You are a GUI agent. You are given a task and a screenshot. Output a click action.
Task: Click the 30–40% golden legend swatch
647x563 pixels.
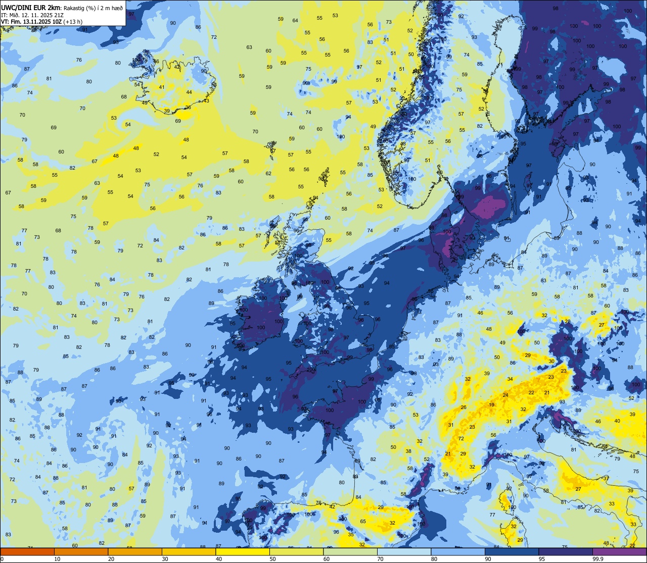189,551
